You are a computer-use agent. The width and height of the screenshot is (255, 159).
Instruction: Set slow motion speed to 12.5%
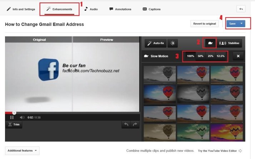point(220,56)
